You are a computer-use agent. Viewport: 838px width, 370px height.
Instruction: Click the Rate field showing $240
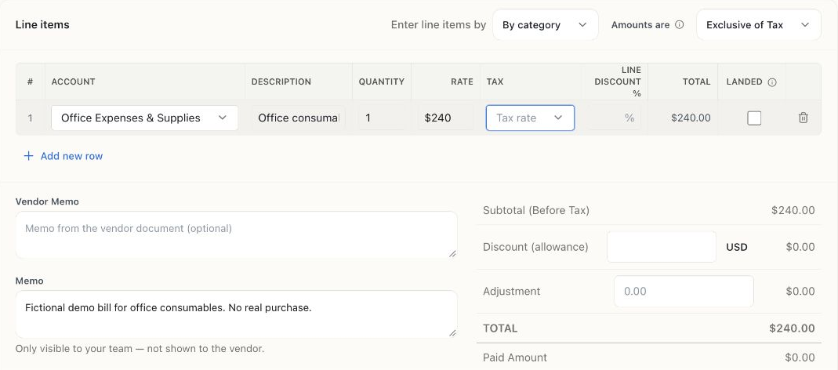[446, 118]
